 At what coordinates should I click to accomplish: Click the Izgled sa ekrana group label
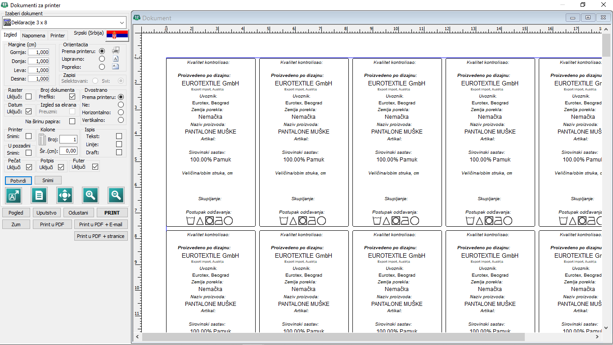click(x=59, y=105)
